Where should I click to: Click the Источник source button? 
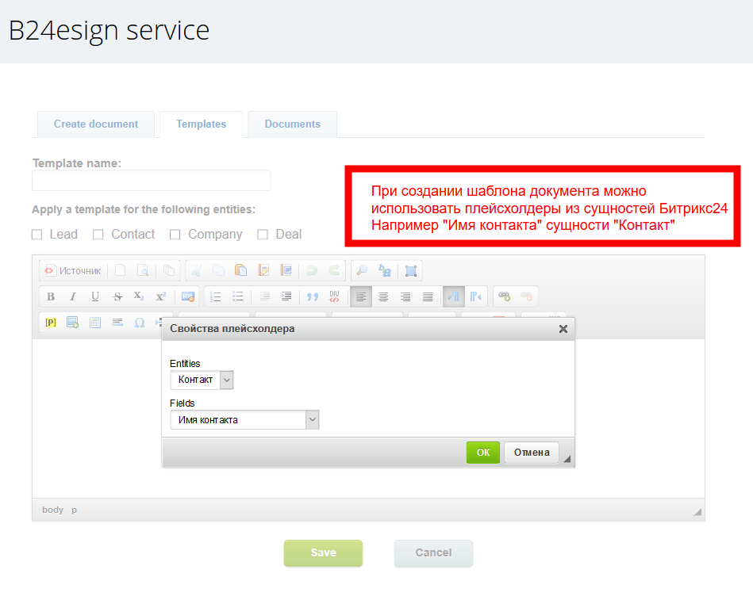[x=73, y=271]
